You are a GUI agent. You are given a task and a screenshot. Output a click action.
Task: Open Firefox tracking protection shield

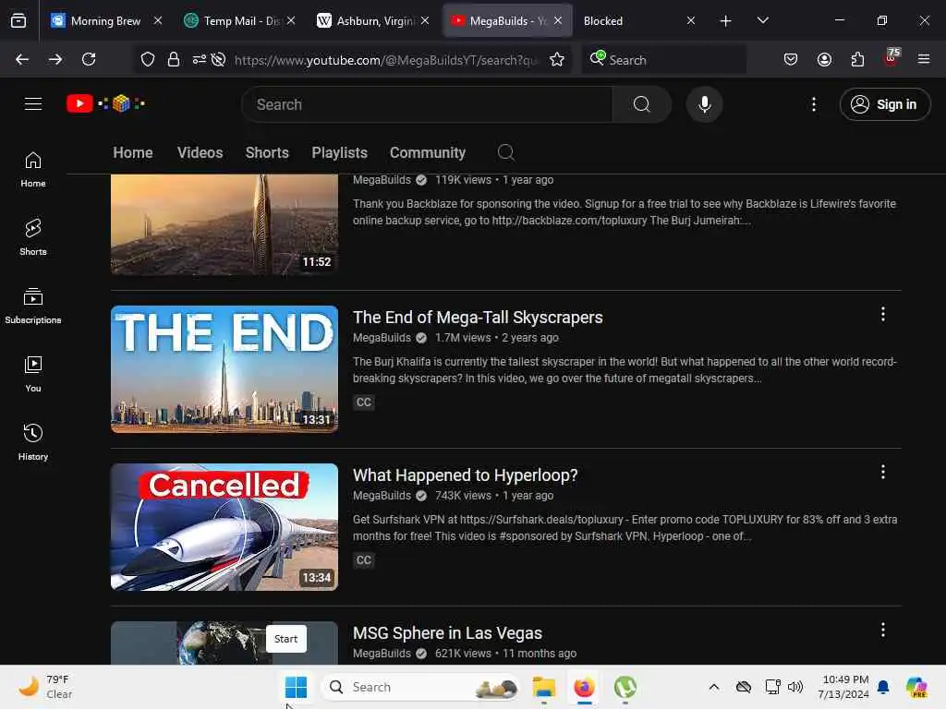148,59
